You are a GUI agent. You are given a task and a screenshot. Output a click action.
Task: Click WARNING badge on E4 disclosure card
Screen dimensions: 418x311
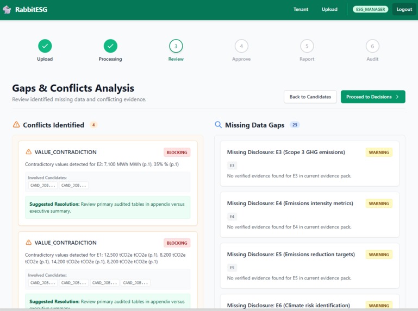point(379,204)
